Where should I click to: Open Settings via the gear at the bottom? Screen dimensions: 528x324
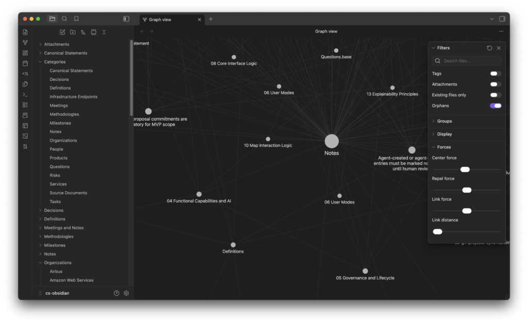click(x=126, y=293)
